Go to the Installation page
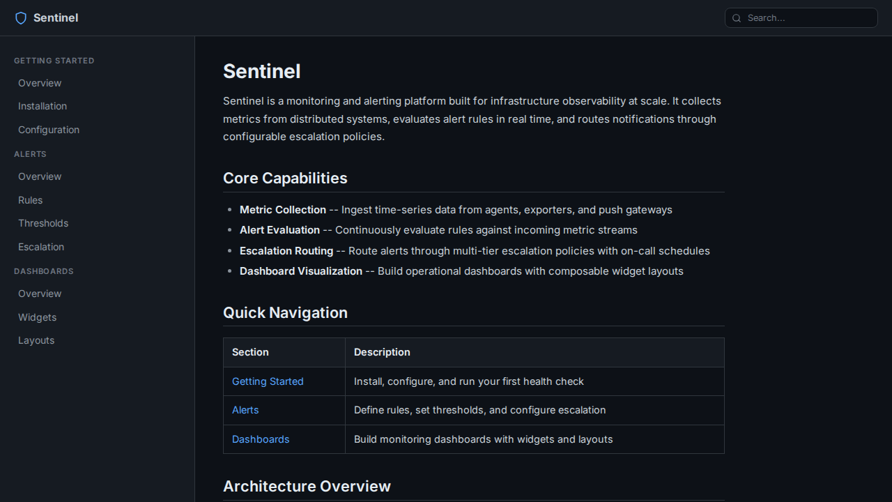Image resolution: width=892 pixels, height=502 pixels. (43, 106)
